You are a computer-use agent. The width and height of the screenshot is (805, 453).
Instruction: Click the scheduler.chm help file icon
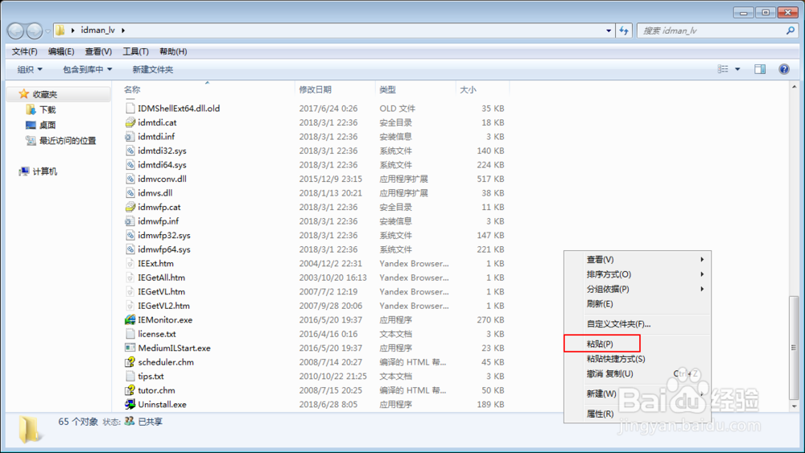coord(130,362)
